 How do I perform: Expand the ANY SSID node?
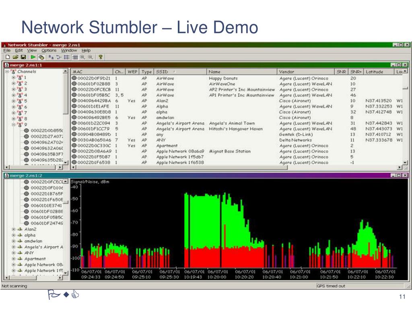(13, 253)
